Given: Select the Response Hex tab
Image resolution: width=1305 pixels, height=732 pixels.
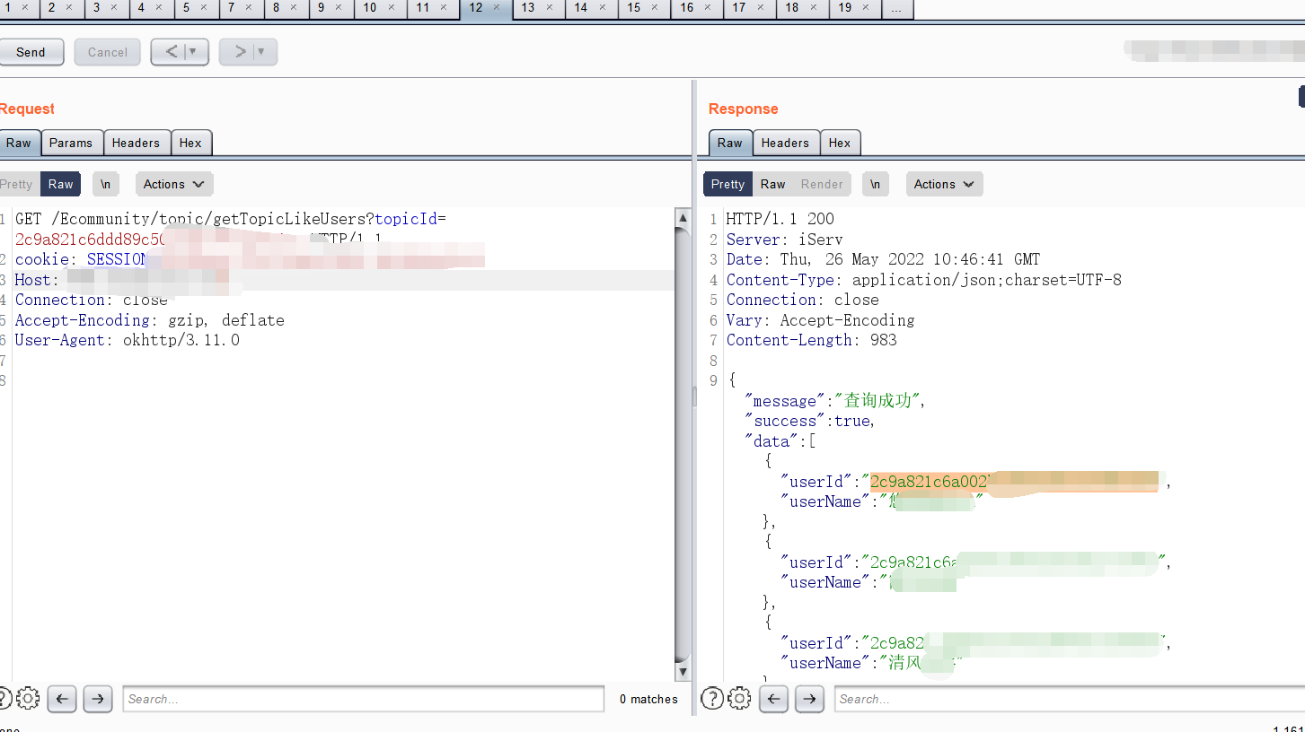Looking at the screenshot, I should [x=840, y=143].
